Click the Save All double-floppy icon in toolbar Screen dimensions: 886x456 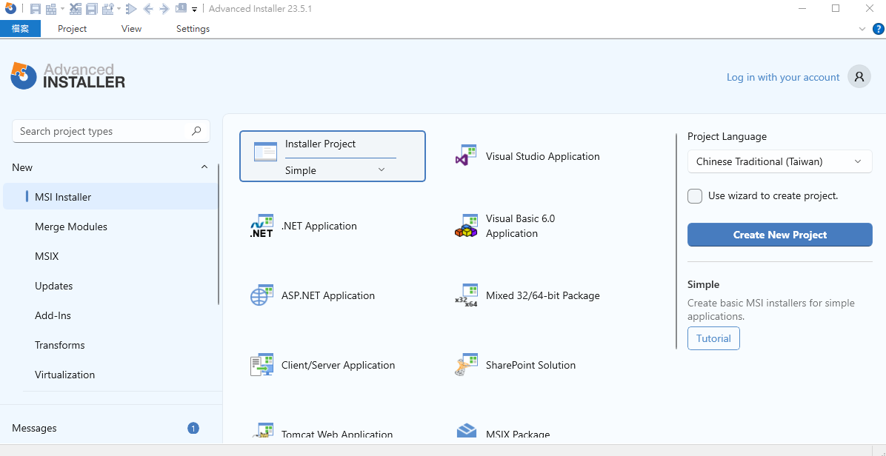coord(92,8)
